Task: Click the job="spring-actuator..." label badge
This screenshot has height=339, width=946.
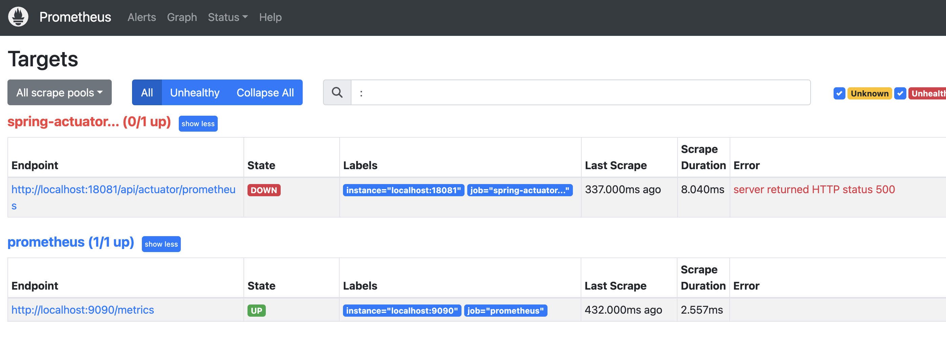Action: pyautogui.click(x=520, y=190)
